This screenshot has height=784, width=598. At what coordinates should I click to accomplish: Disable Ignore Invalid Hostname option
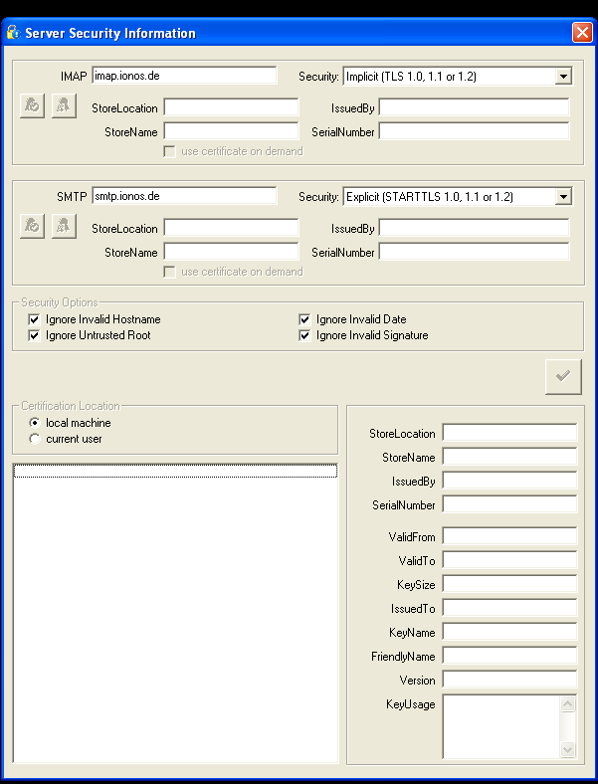click(35, 319)
